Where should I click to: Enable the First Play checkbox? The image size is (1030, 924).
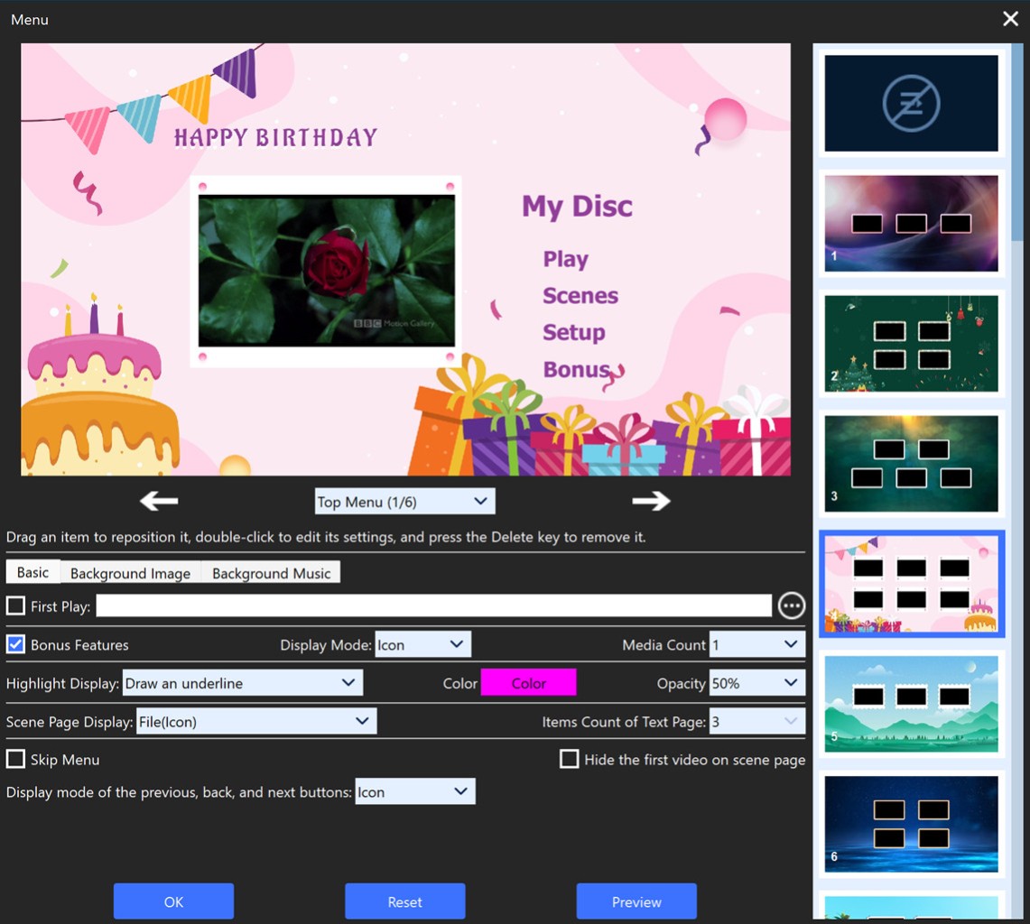(x=16, y=606)
